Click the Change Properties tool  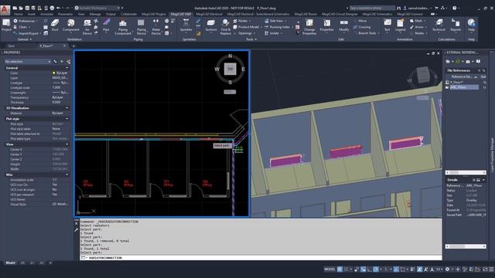[309, 27]
